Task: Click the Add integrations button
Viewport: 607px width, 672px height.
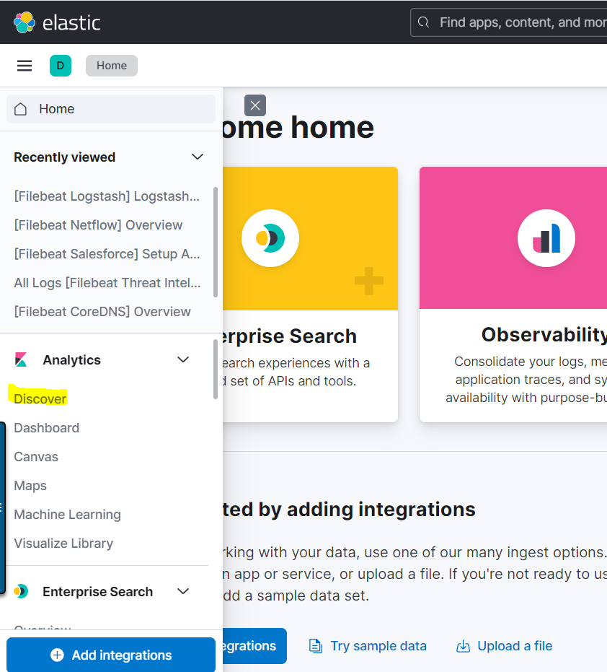Action: point(110,655)
